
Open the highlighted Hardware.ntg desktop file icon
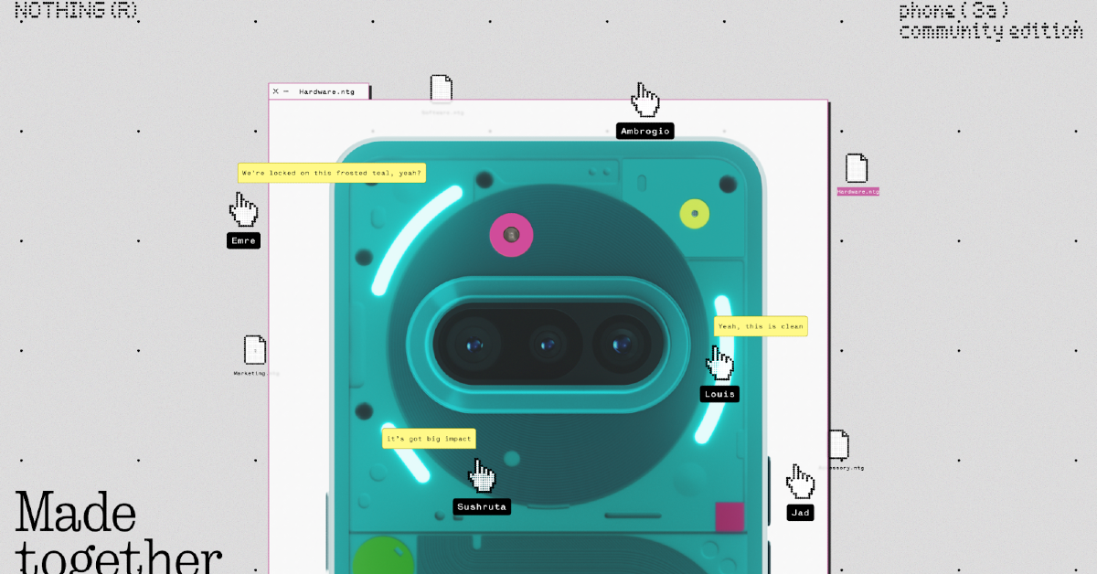coord(857,169)
